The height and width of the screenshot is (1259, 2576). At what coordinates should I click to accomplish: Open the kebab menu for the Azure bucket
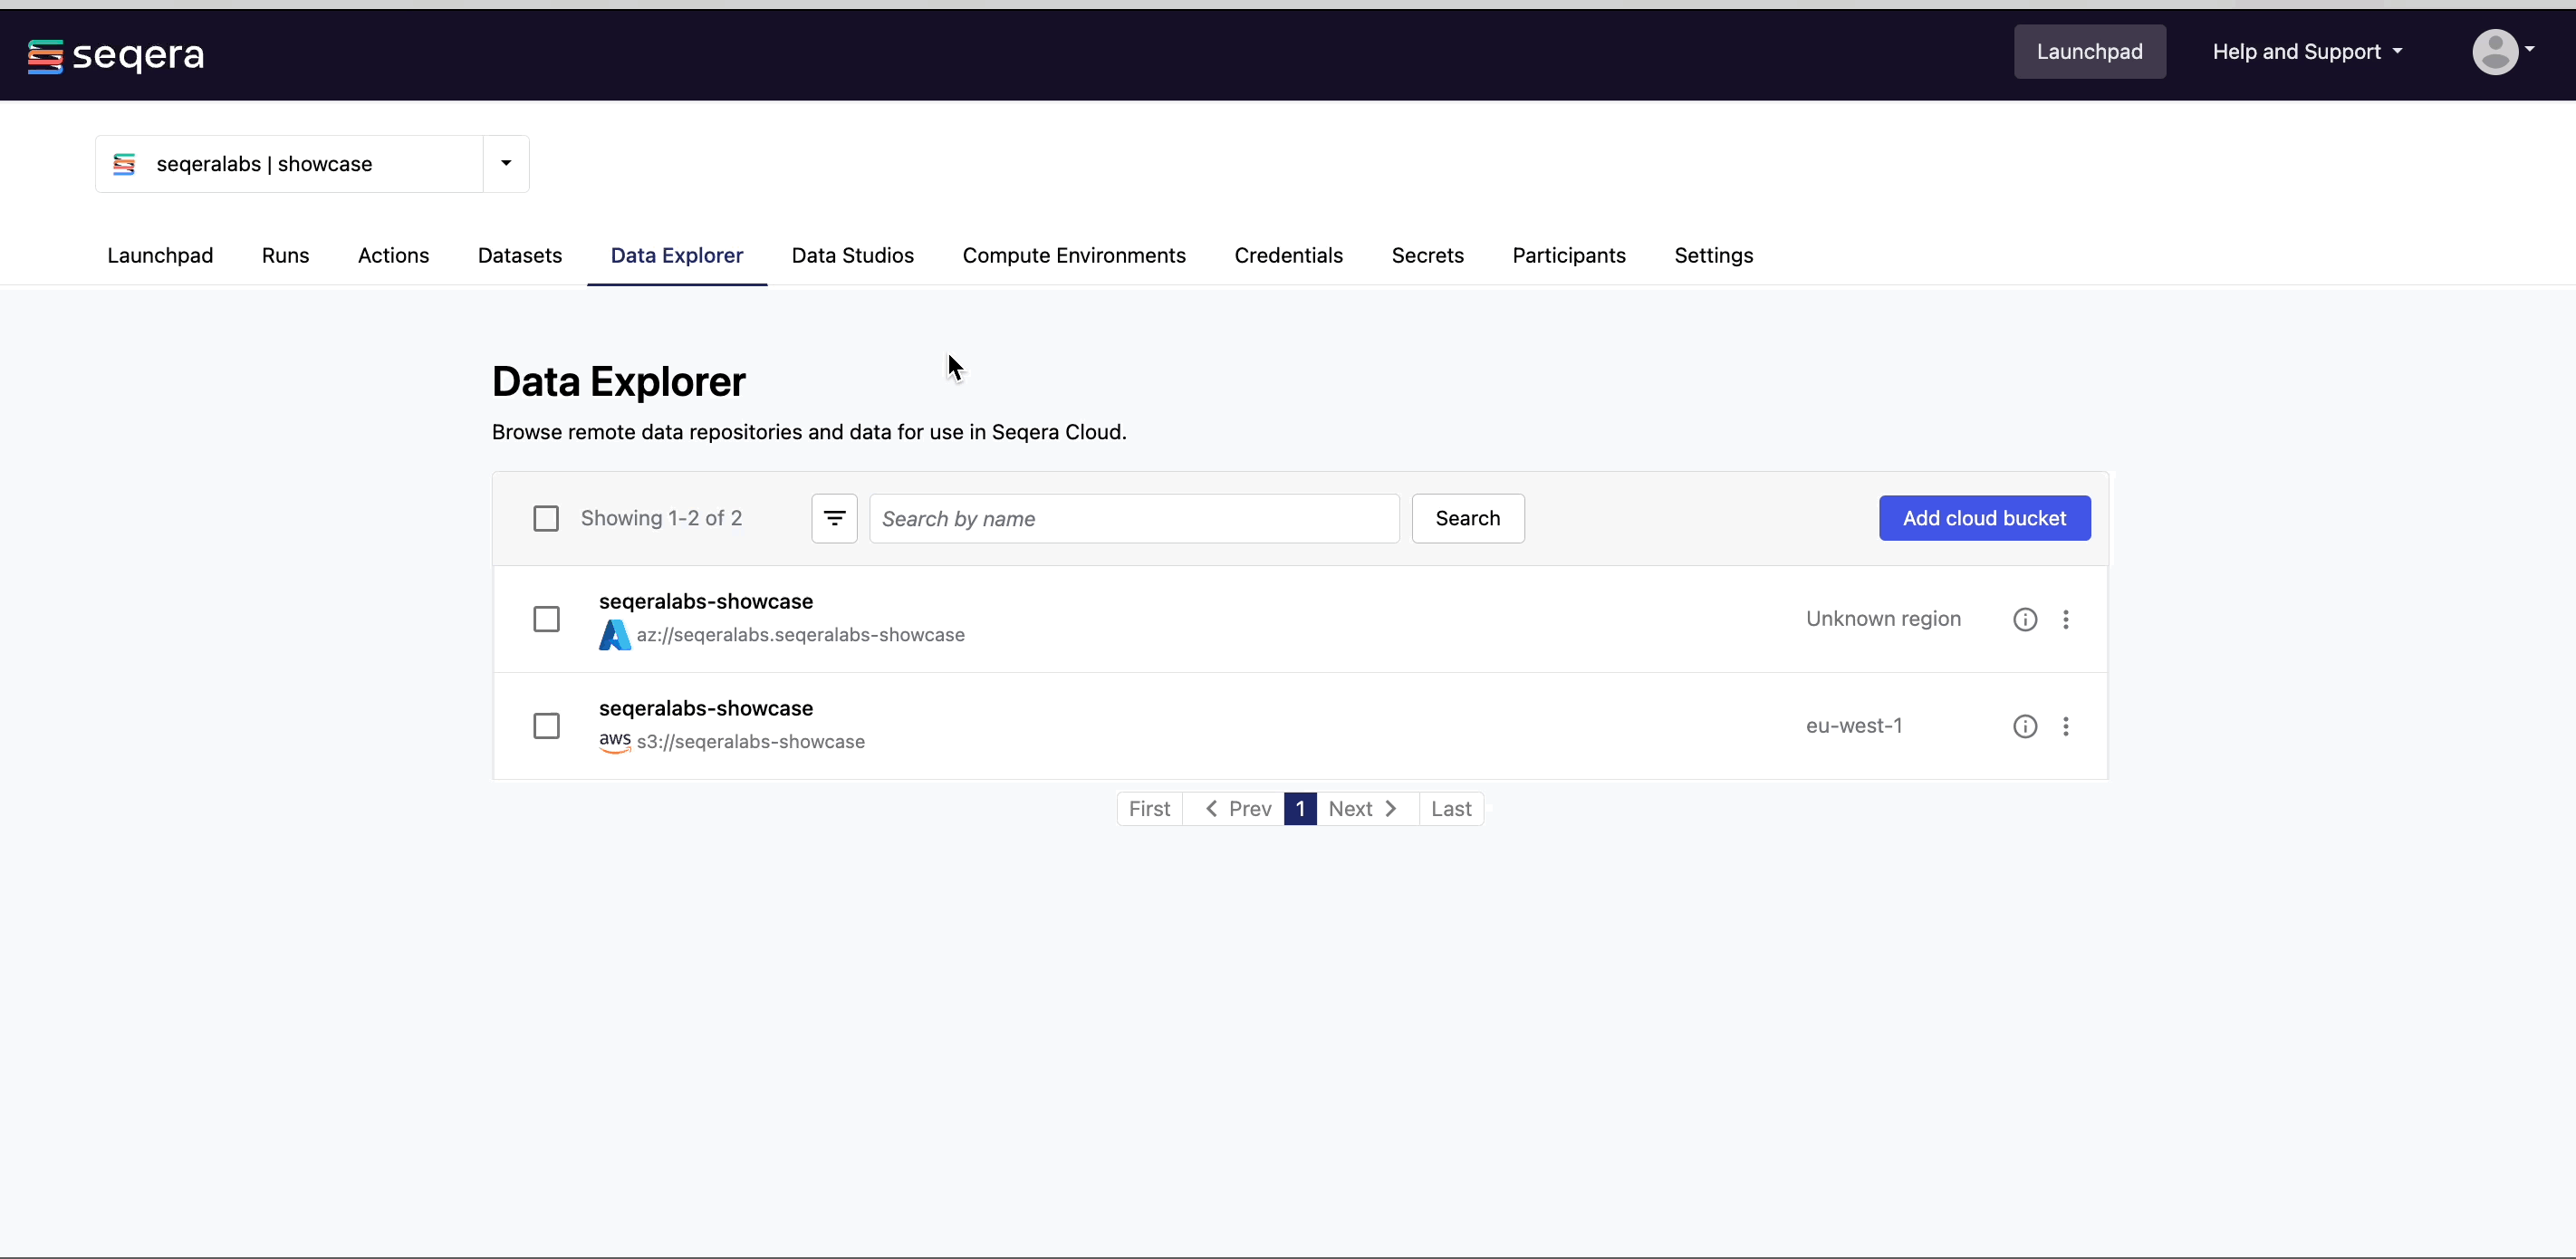click(2067, 619)
